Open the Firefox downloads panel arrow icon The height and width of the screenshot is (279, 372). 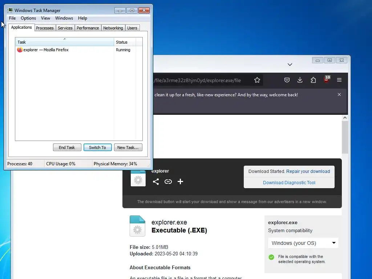[x=300, y=80]
